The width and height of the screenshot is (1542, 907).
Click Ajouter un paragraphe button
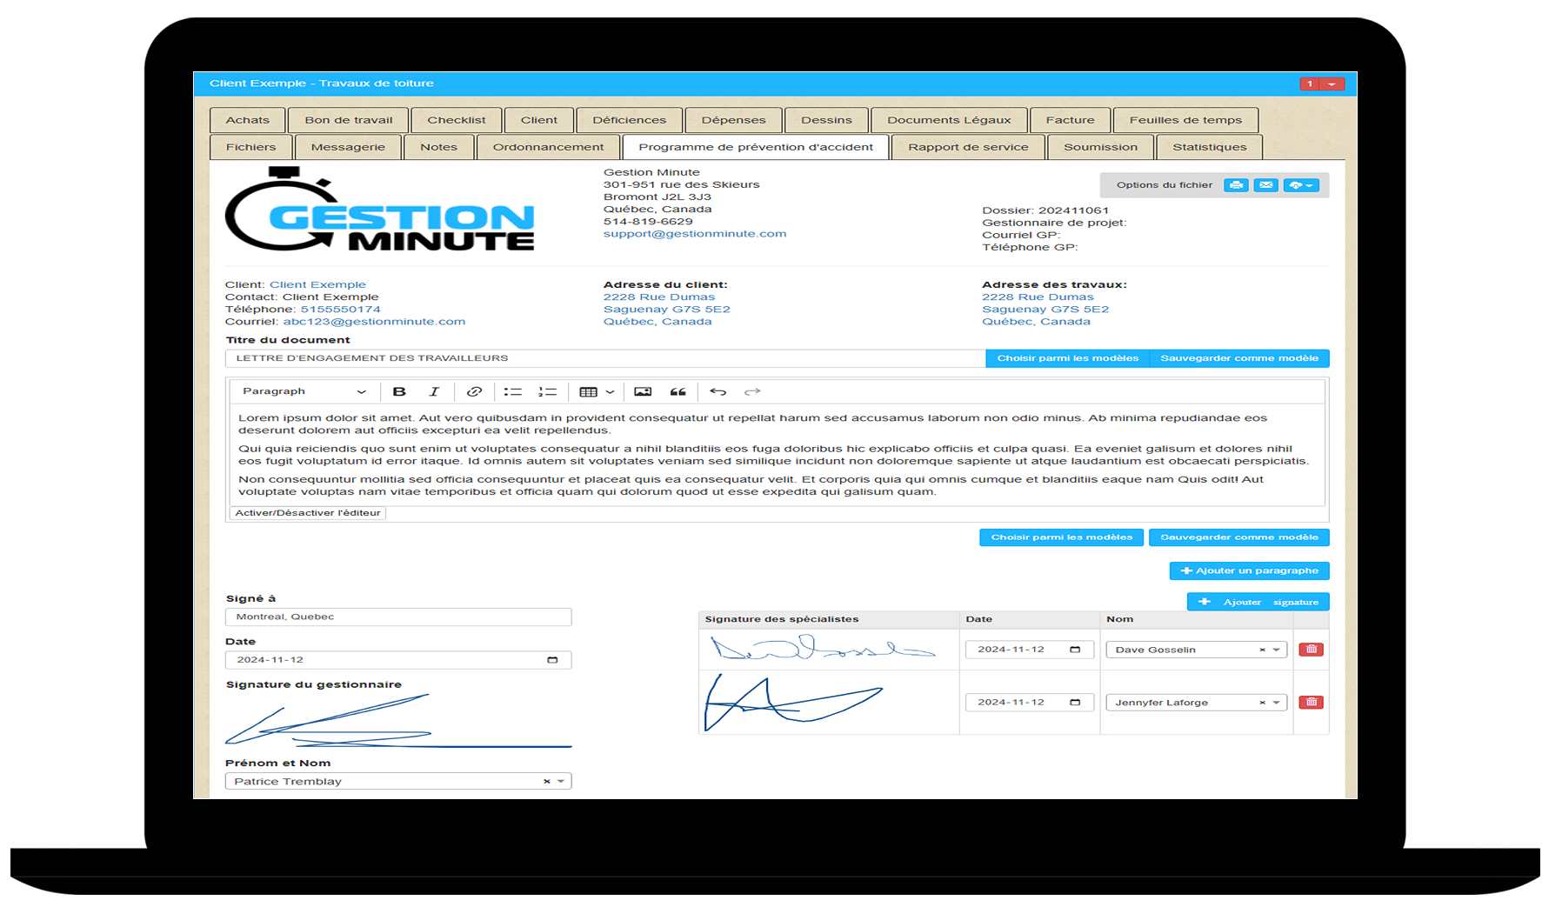(x=1249, y=571)
